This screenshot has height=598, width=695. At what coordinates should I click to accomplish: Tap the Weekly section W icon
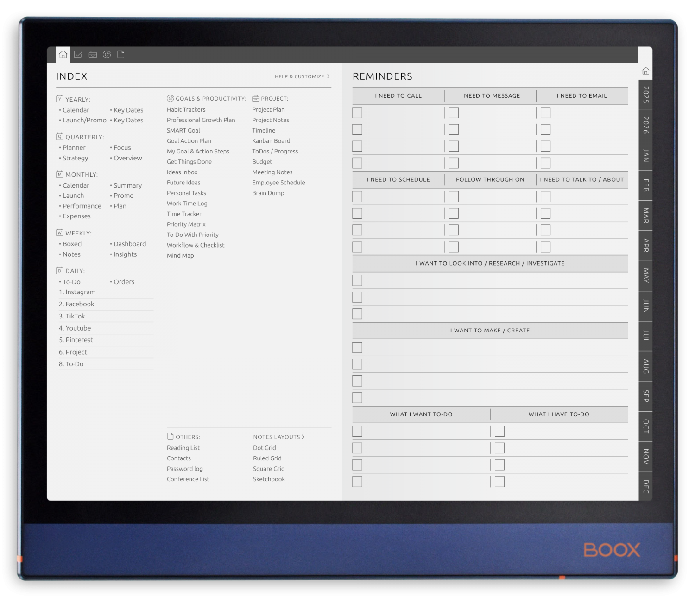pos(60,233)
